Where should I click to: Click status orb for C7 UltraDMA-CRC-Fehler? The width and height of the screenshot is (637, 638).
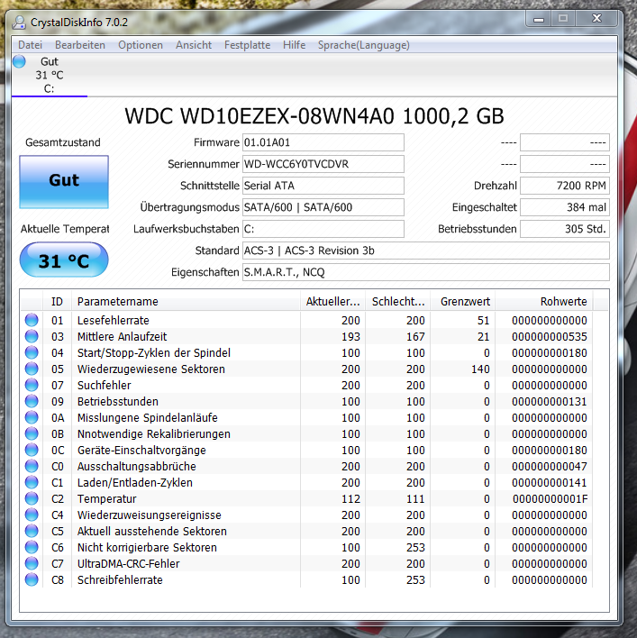click(x=32, y=563)
